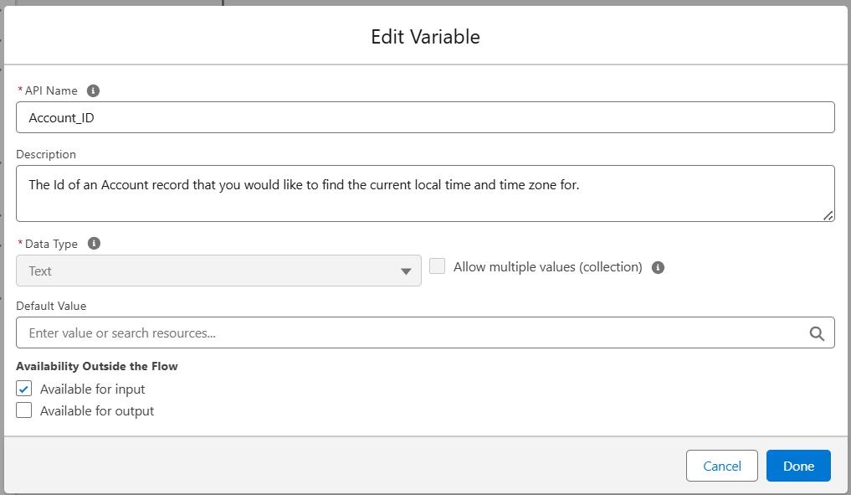Click the Data Type dropdown arrow
The image size is (851, 495).
[x=406, y=271]
